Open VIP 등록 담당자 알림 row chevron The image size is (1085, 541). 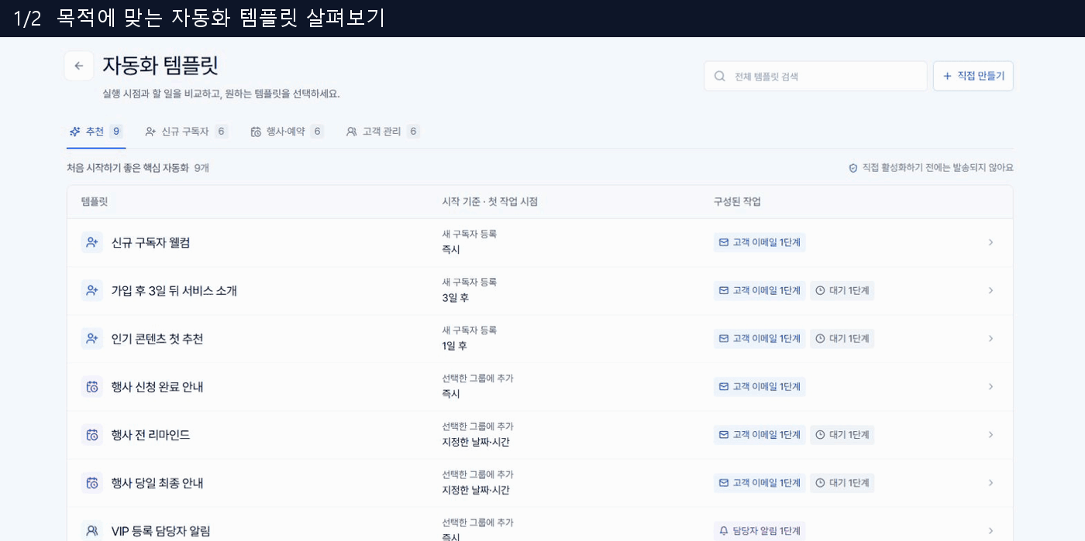(x=990, y=530)
